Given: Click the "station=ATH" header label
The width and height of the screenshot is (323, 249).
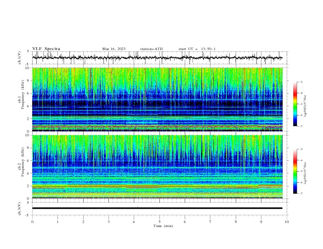Looking at the screenshot, I should pyautogui.click(x=151, y=49).
